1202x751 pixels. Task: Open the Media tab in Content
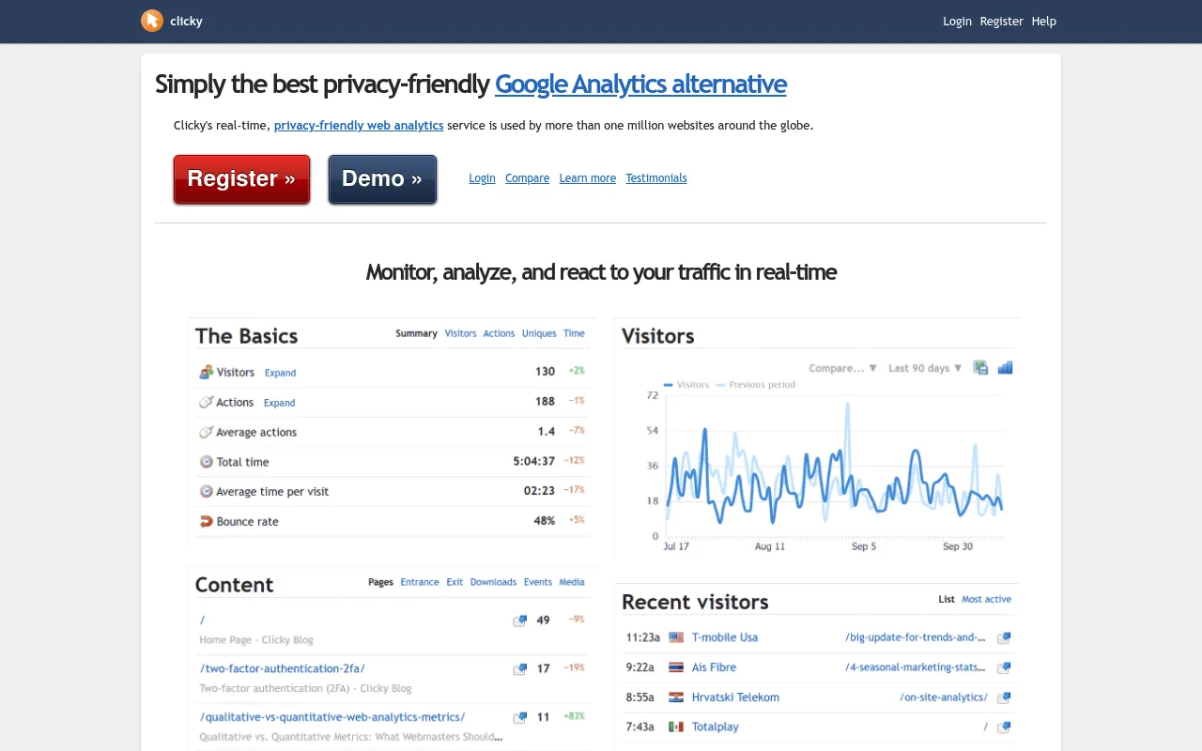(x=572, y=582)
